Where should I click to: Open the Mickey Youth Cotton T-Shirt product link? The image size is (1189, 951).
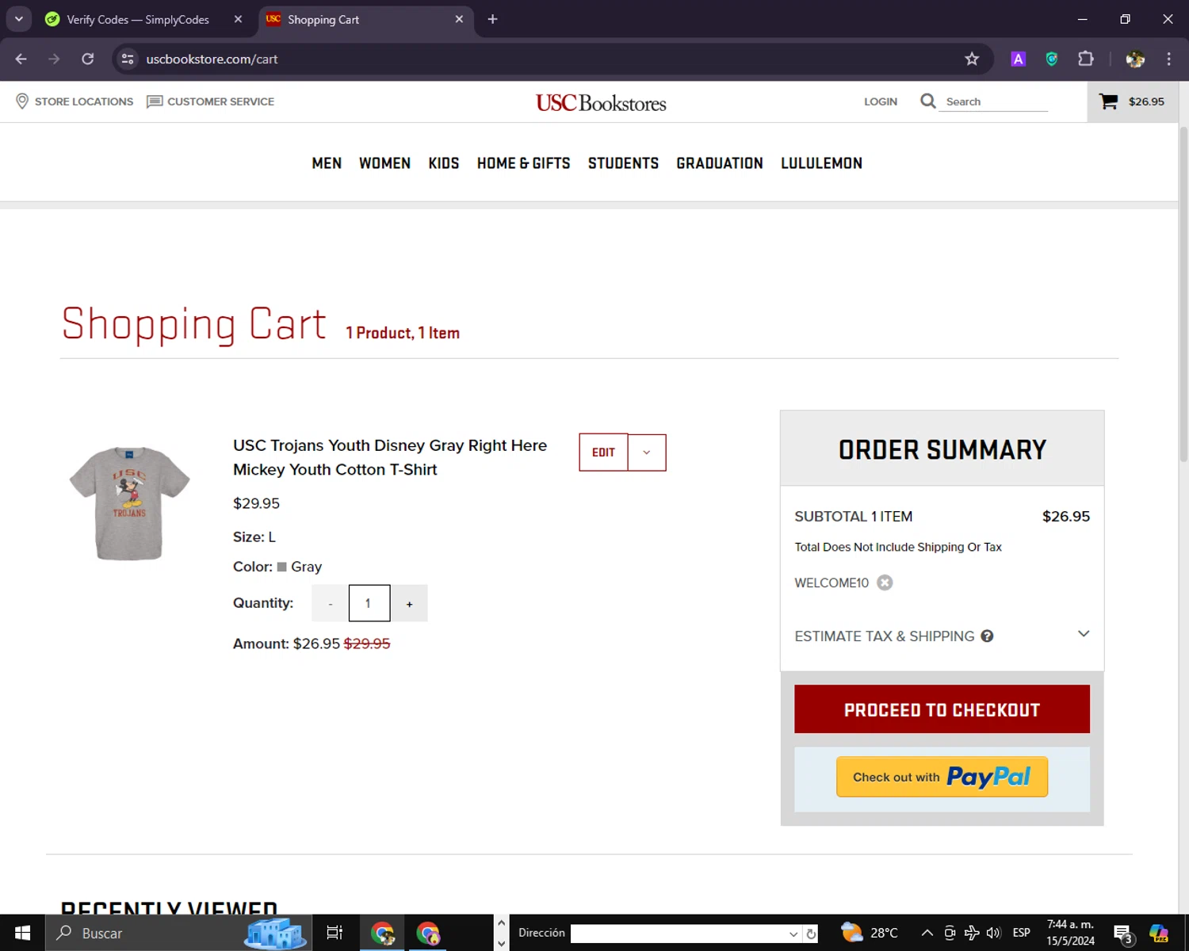[x=390, y=457]
